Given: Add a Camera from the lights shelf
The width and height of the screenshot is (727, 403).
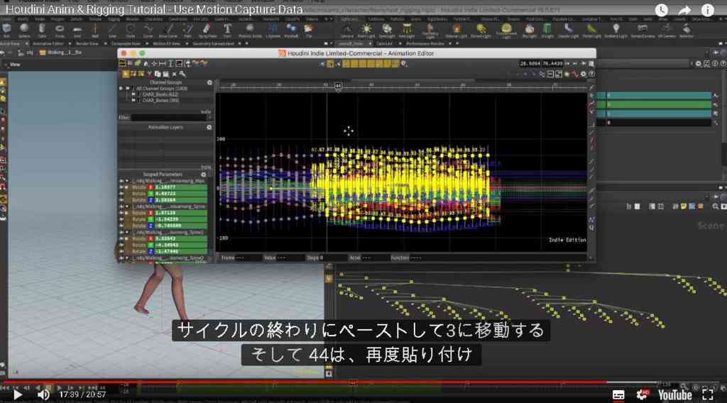Looking at the screenshot, I should (346, 30).
